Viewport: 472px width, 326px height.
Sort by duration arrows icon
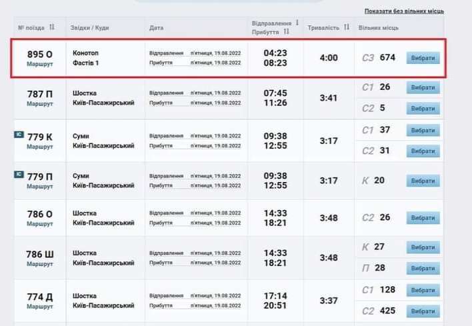tap(347, 27)
